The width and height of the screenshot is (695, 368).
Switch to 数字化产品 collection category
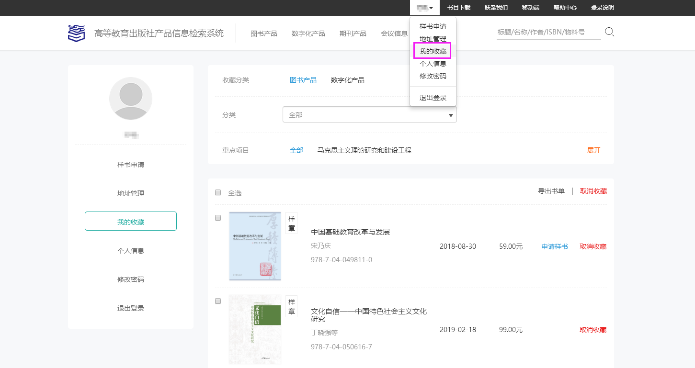347,80
